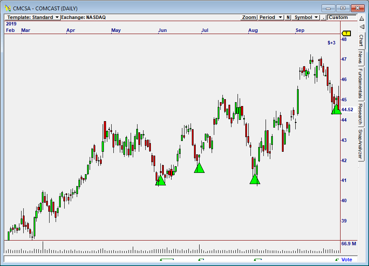Click the 43 price level on the axis
369x266 pixels.
344,140
